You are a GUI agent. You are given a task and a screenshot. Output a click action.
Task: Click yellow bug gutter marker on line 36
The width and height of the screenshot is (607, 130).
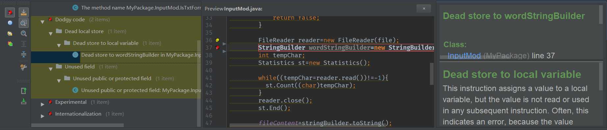point(217,40)
